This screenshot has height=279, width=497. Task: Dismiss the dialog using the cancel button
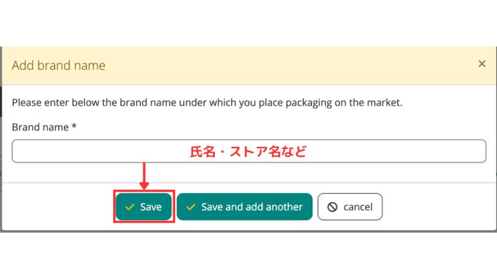click(349, 207)
